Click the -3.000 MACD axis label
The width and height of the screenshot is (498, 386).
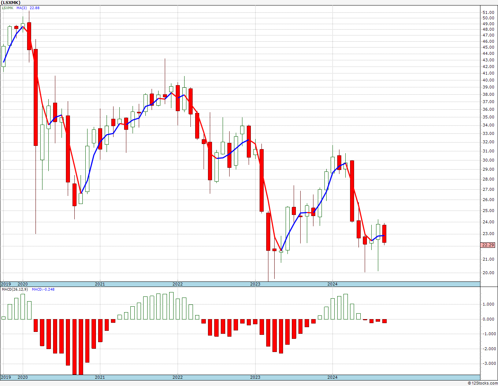tap(488, 363)
